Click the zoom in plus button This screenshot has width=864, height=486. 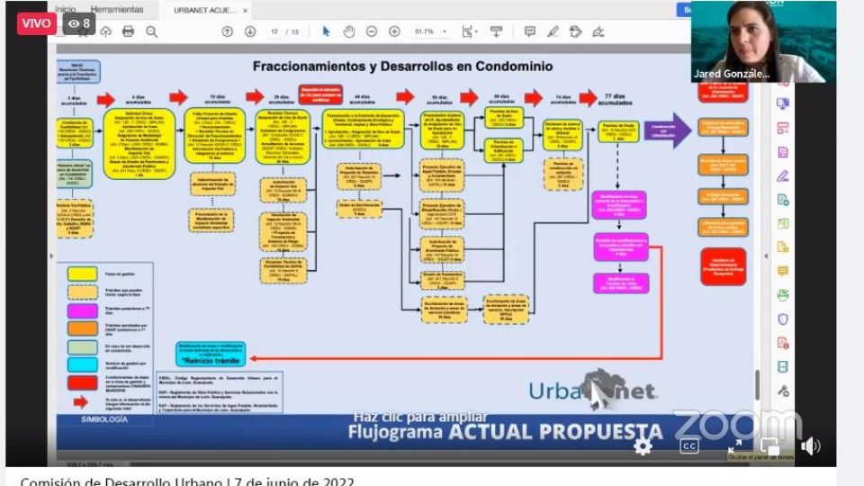(394, 31)
